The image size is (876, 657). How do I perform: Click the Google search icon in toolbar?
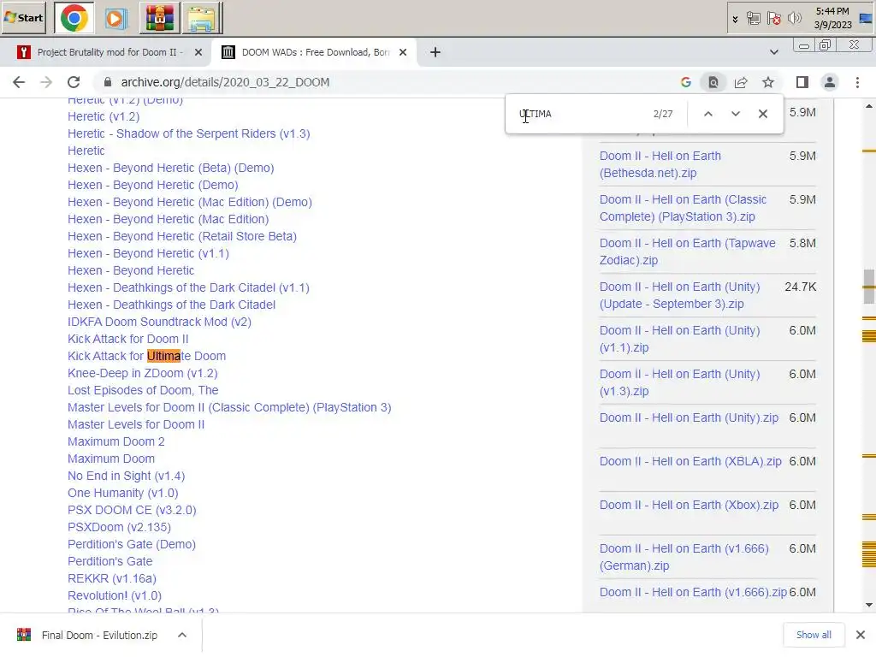(686, 82)
